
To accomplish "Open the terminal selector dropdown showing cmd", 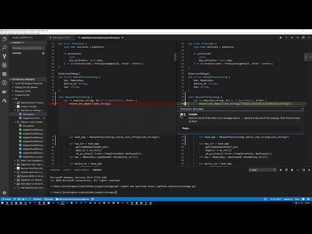I will (x=262, y=170).
